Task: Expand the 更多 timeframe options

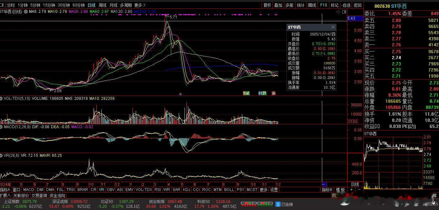Action: pyautogui.click(x=140, y=5)
